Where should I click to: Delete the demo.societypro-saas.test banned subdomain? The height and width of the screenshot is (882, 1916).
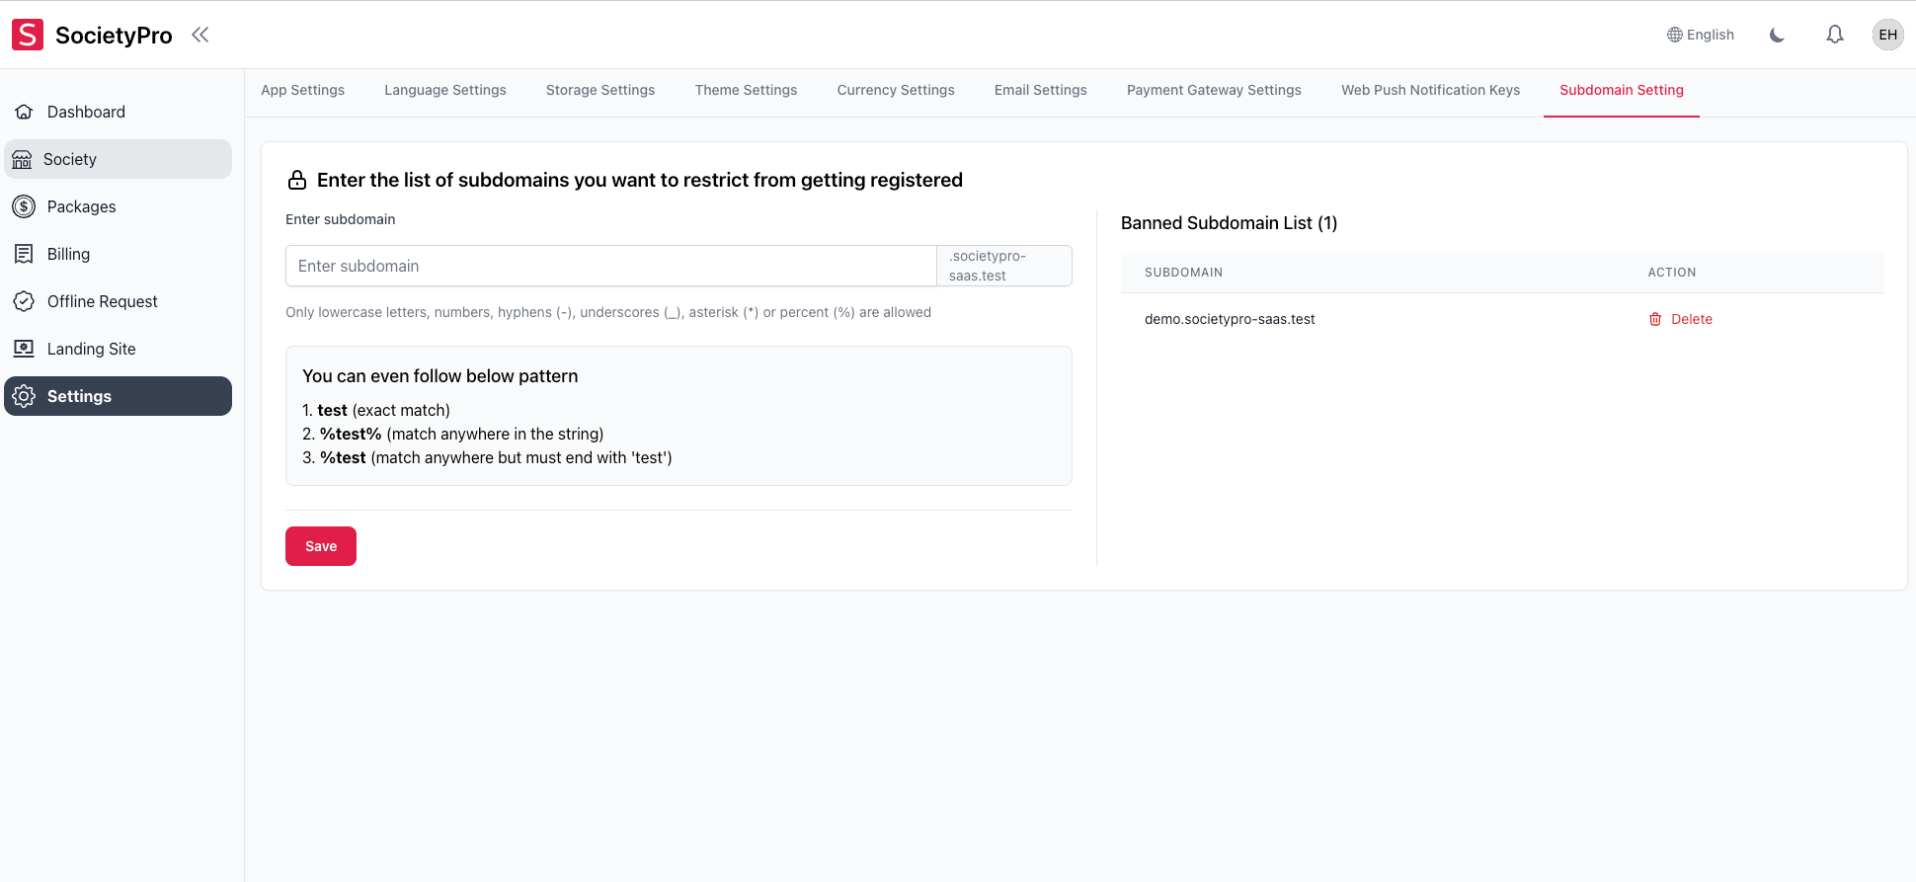(1680, 319)
